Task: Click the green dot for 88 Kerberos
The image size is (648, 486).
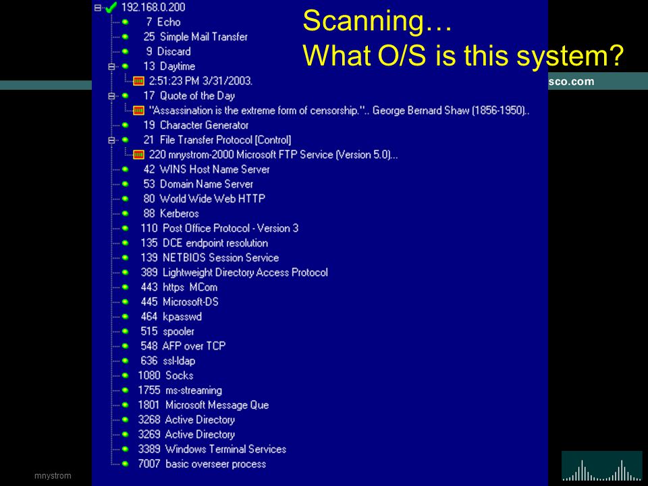Action: [x=126, y=214]
